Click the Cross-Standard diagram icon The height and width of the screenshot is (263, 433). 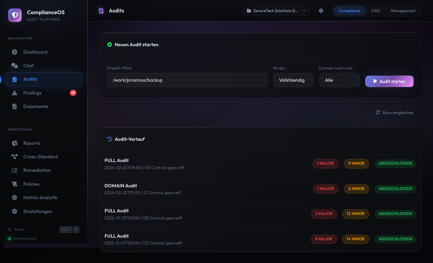(15, 157)
